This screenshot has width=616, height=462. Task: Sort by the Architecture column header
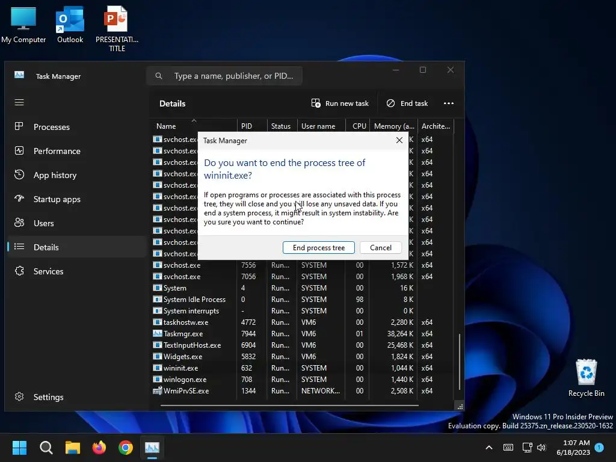pos(436,126)
